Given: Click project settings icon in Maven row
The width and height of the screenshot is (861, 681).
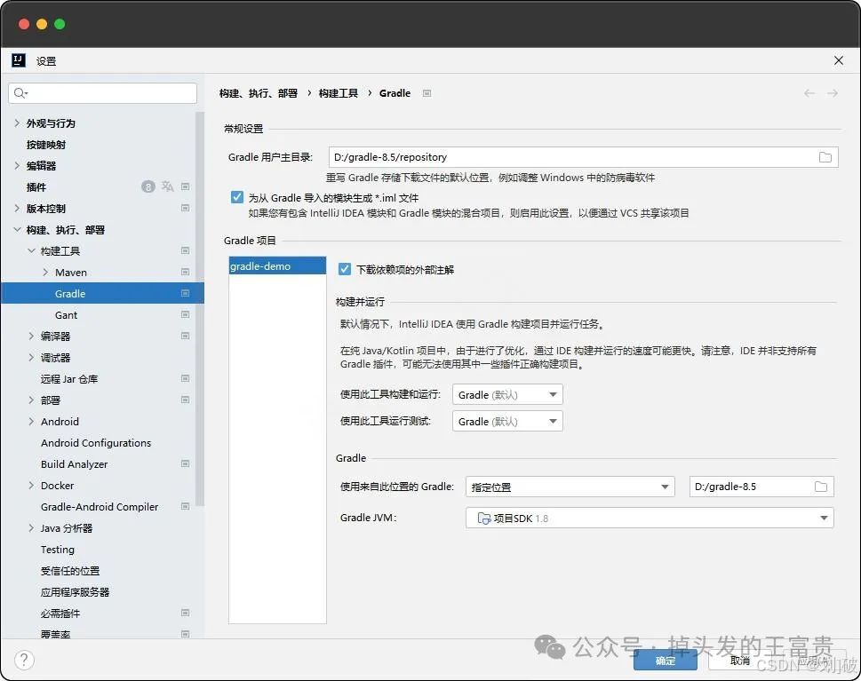Looking at the screenshot, I should (x=186, y=273).
